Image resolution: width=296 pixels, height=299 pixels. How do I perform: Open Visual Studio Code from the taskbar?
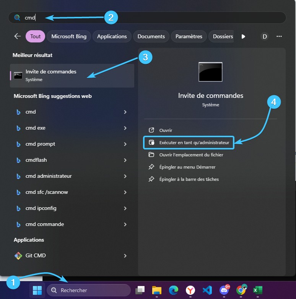[207, 290]
